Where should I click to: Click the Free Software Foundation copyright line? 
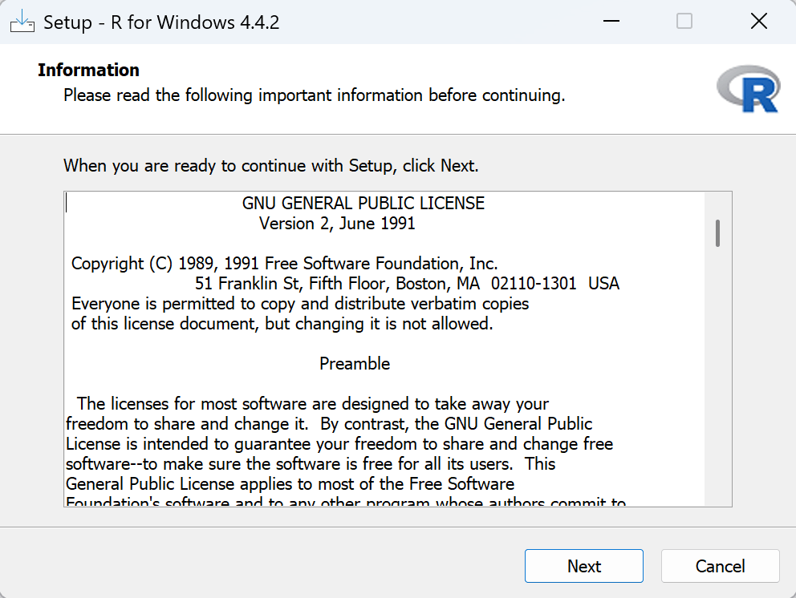(x=284, y=264)
